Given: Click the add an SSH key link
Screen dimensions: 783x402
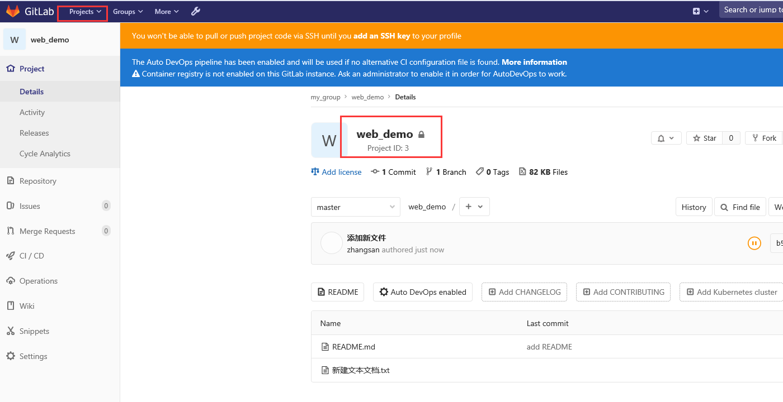Looking at the screenshot, I should point(382,36).
